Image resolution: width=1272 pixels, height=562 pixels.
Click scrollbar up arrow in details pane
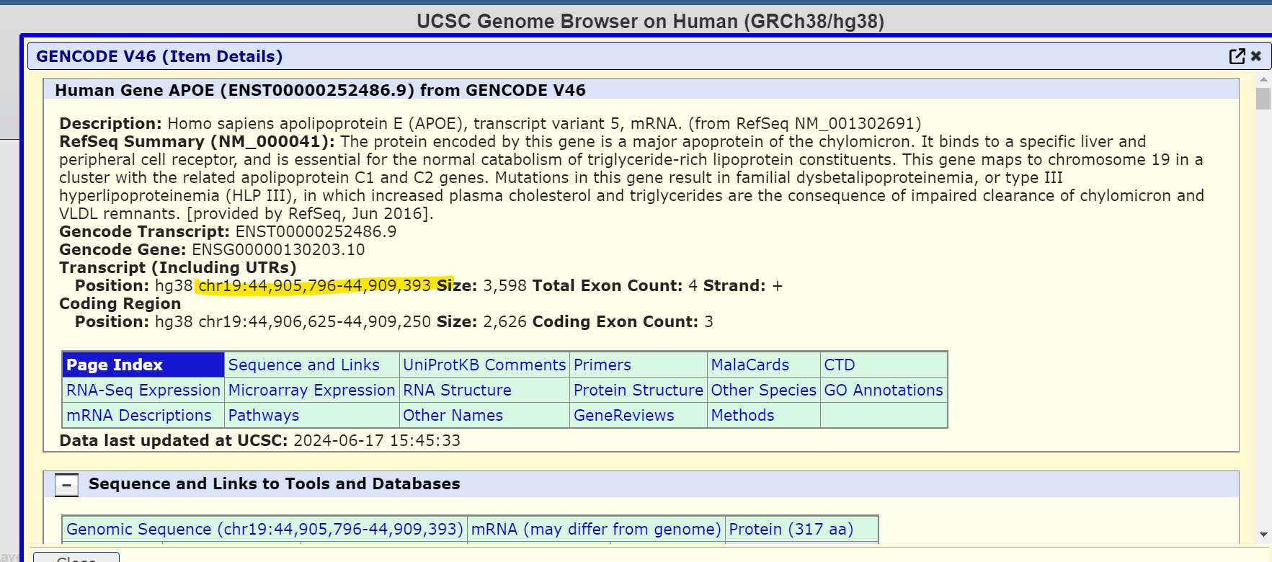point(1263,80)
